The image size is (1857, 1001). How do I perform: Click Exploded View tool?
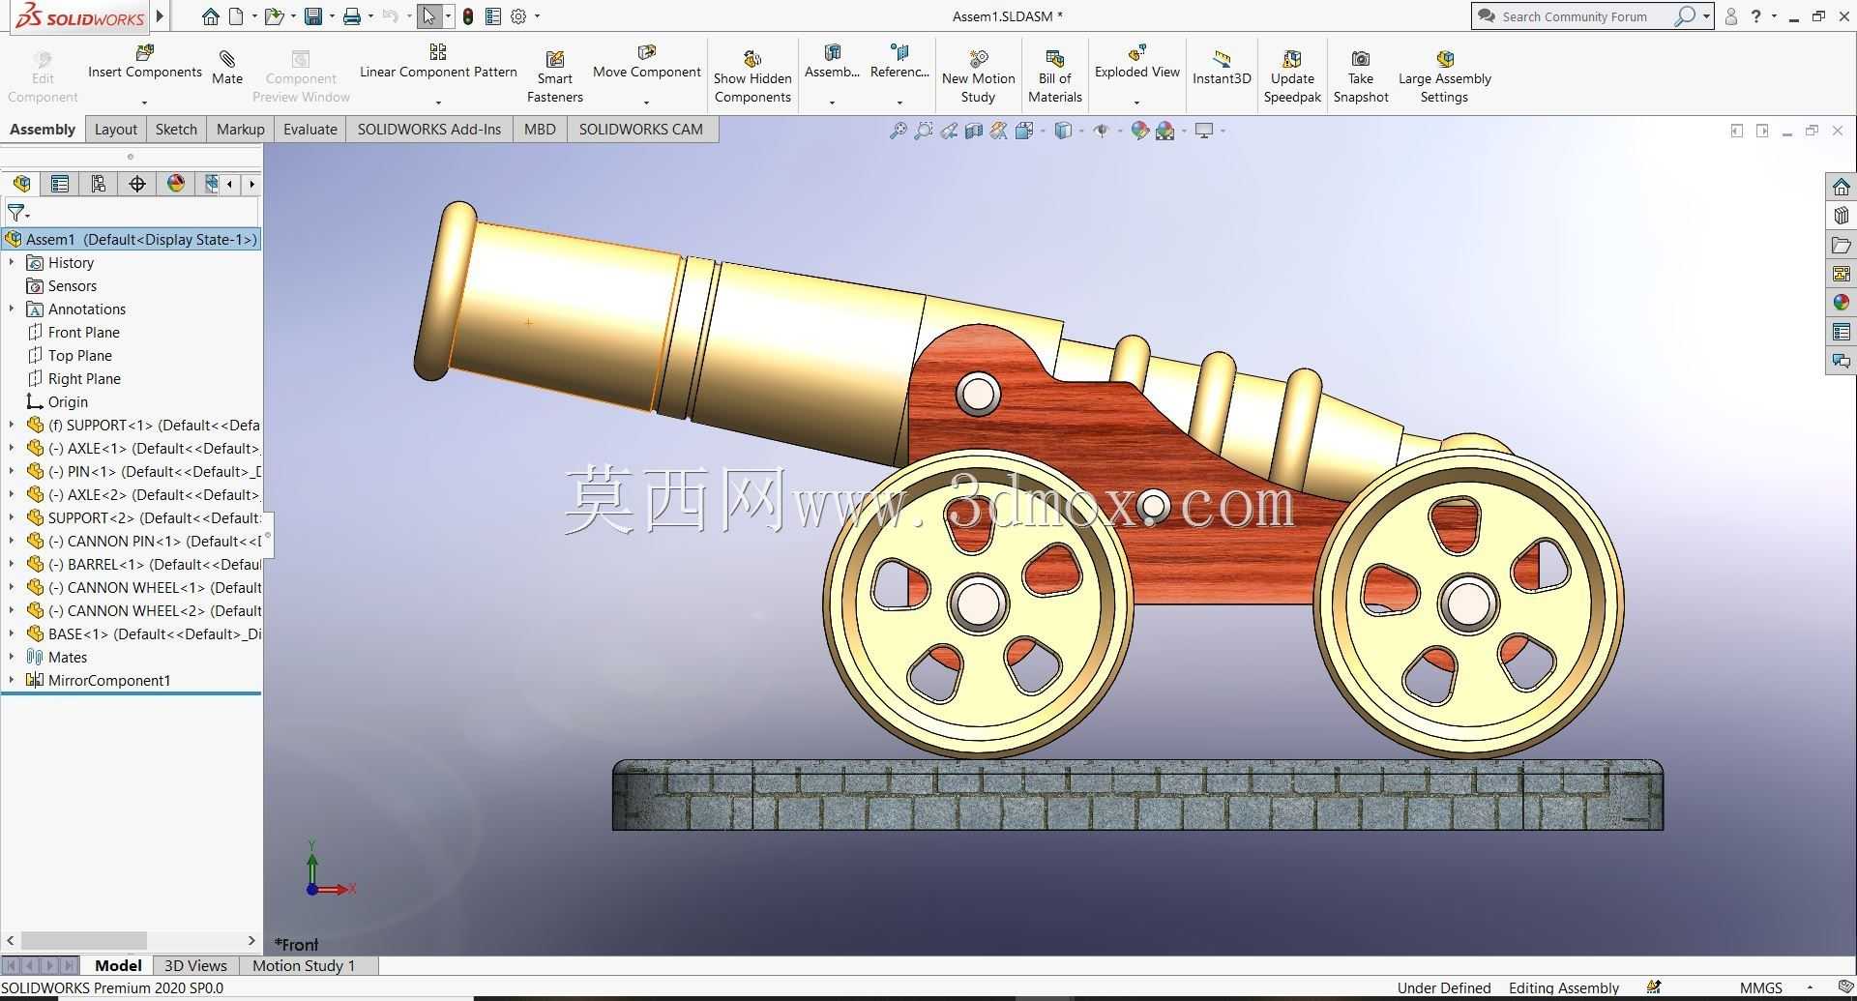(x=1136, y=62)
